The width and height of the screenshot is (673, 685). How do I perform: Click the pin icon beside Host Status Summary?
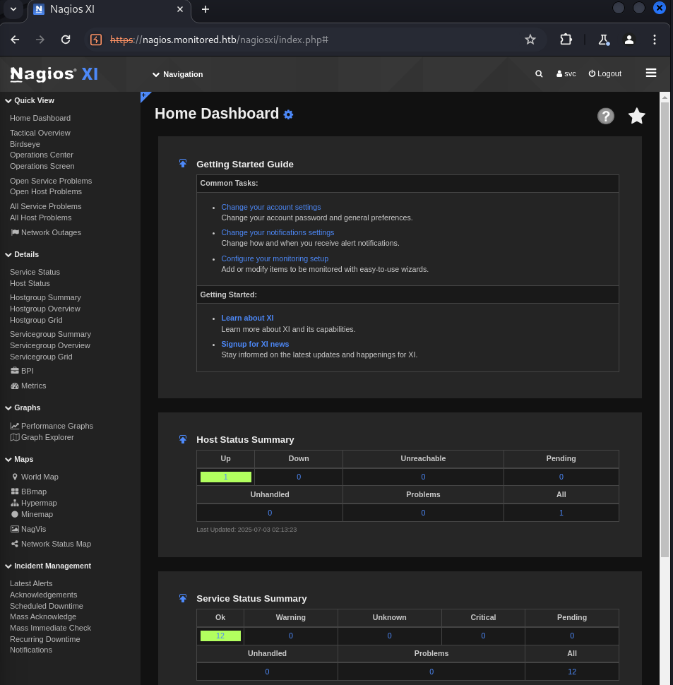click(183, 439)
